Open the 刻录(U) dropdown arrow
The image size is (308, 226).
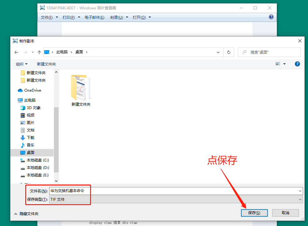[127, 17]
